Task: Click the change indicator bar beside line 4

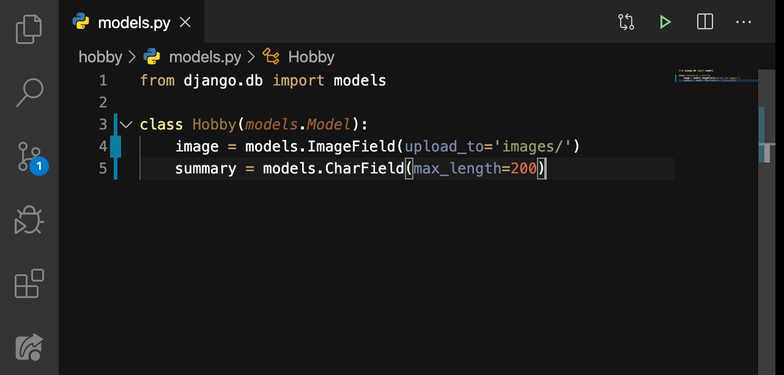Action: coord(116,146)
